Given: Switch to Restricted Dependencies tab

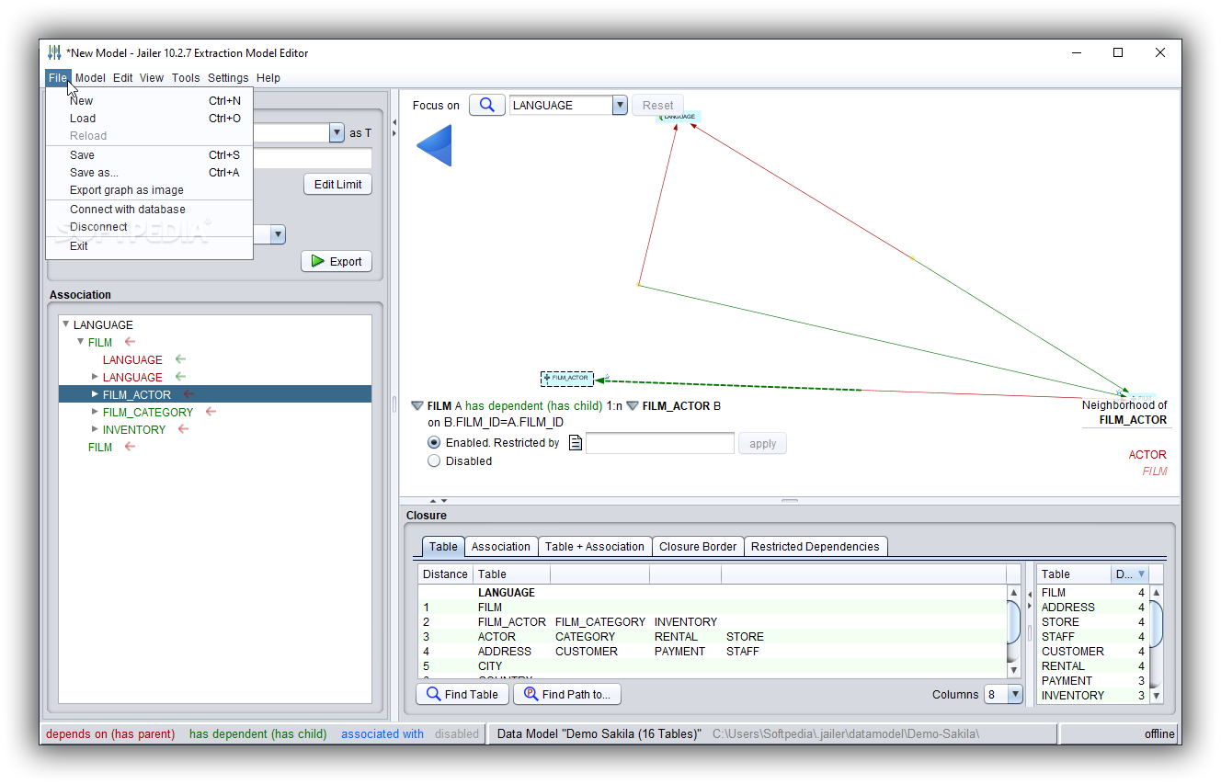Looking at the screenshot, I should coord(816,547).
